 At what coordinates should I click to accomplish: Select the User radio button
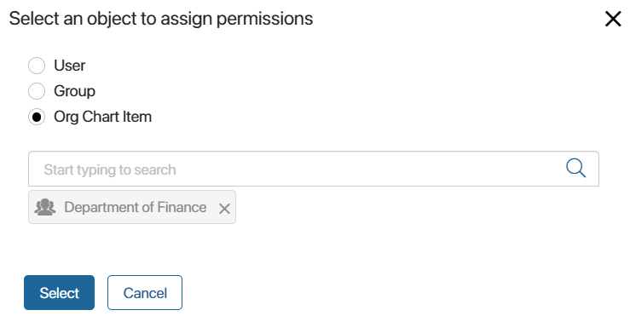37,66
